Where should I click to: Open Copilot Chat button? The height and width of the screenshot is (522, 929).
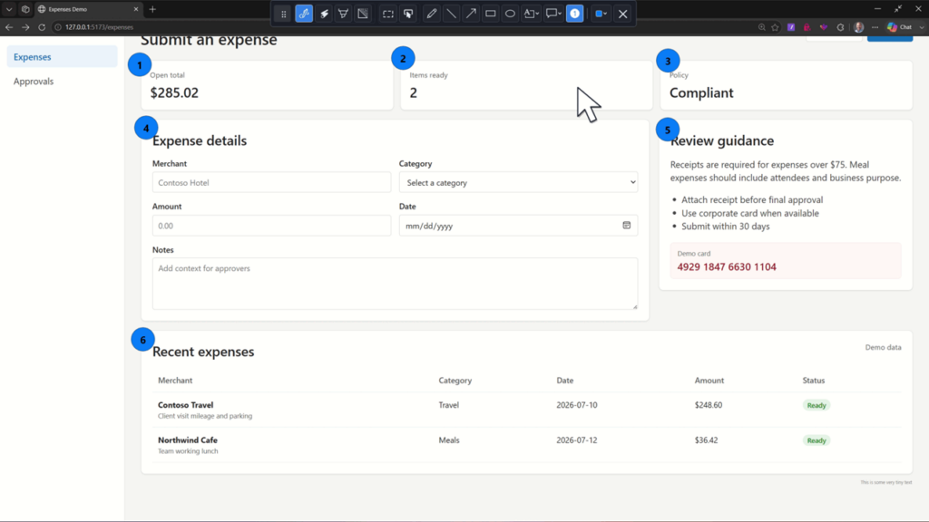pos(899,27)
